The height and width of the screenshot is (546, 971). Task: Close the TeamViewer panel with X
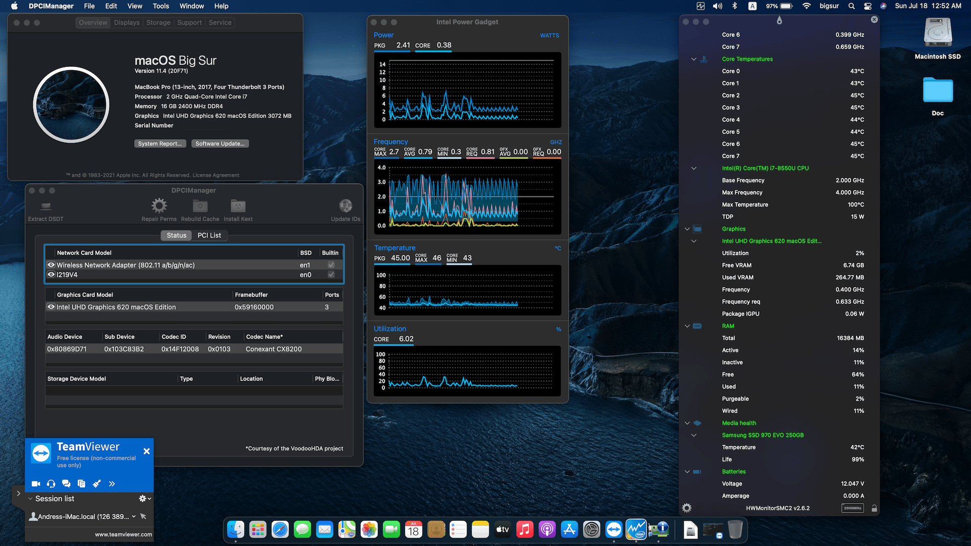(147, 451)
